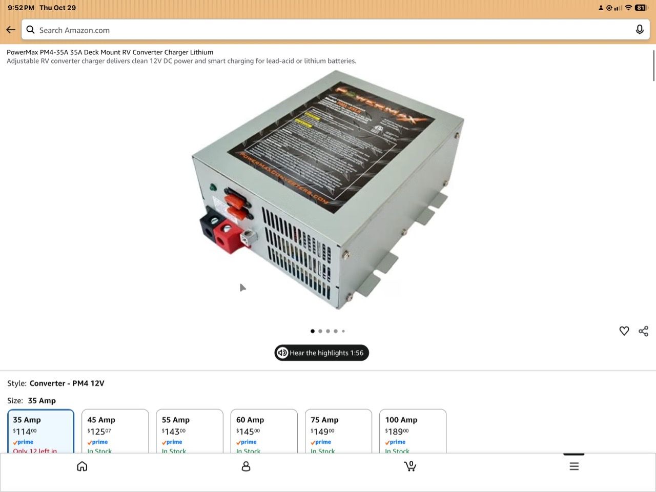Choose the 75 Amp size option
The height and width of the screenshot is (492, 656).
point(338,431)
